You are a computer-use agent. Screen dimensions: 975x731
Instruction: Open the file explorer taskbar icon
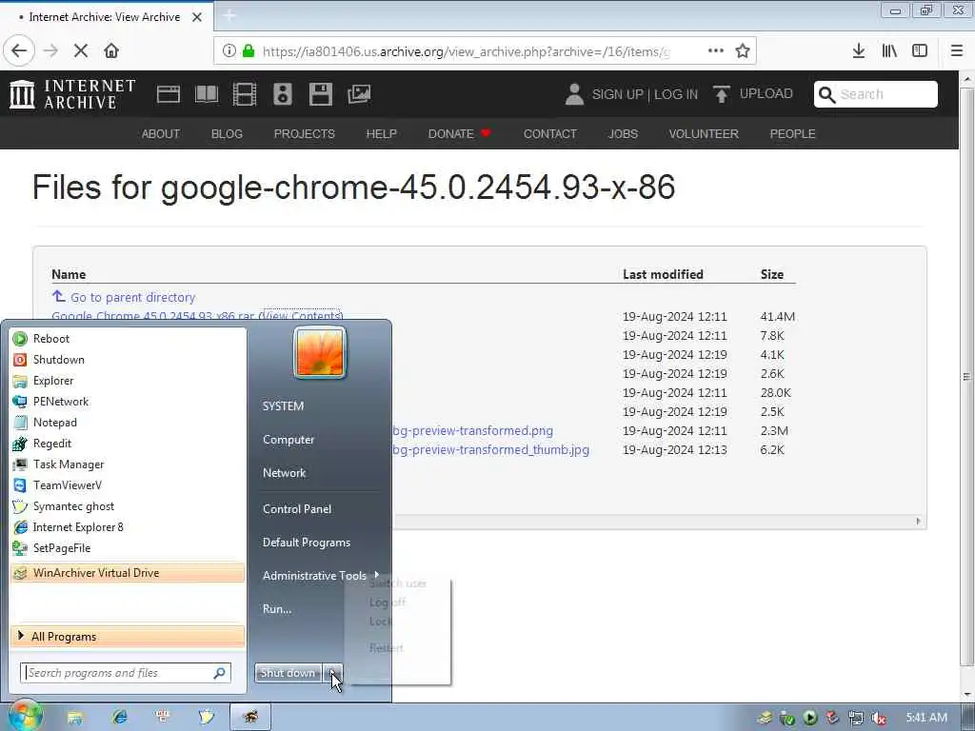pos(75,718)
